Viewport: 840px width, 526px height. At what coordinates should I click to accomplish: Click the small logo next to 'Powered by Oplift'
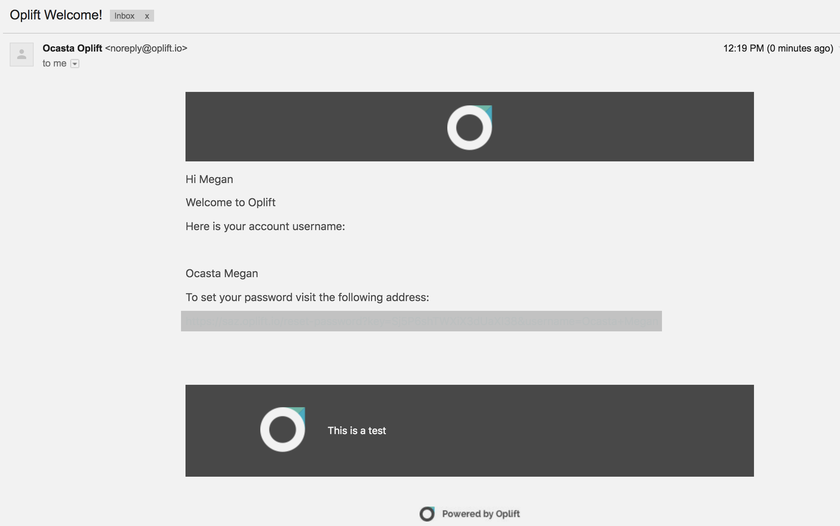pos(427,514)
